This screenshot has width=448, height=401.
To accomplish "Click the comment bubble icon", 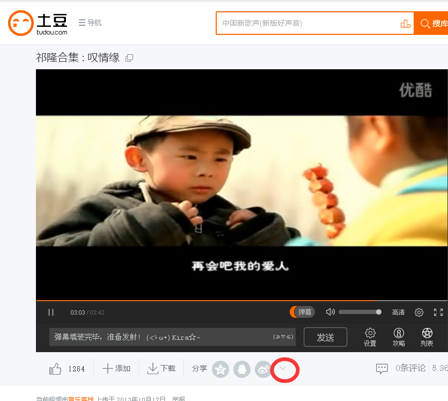I will pyautogui.click(x=382, y=369).
